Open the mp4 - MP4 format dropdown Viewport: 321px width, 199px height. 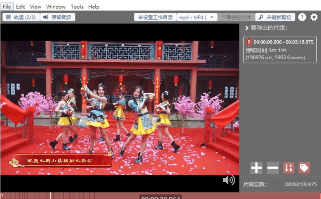(197, 17)
